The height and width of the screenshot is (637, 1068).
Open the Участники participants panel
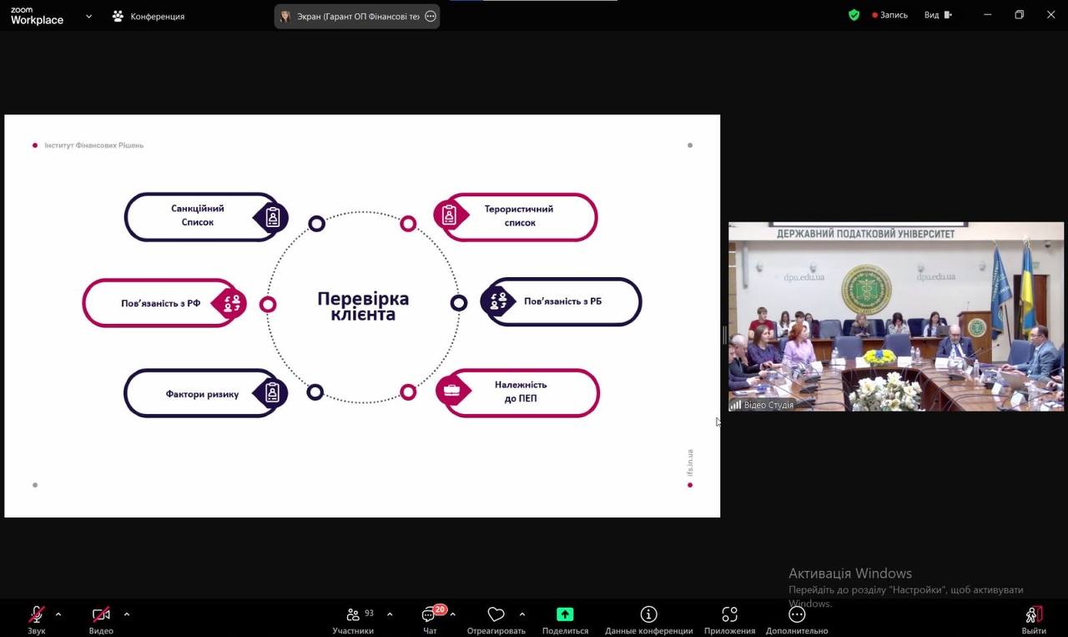click(x=354, y=615)
